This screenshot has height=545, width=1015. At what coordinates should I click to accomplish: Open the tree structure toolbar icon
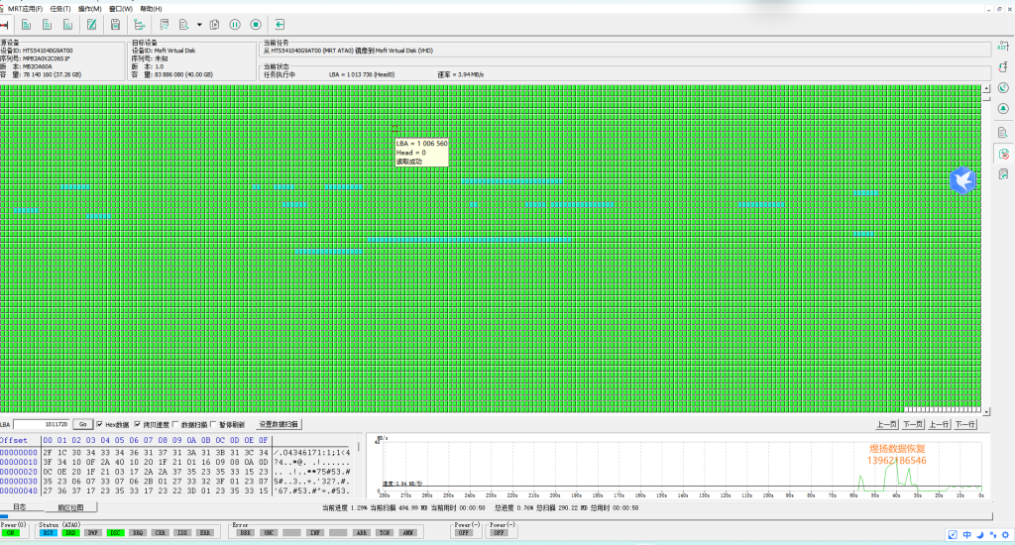point(139,25)
